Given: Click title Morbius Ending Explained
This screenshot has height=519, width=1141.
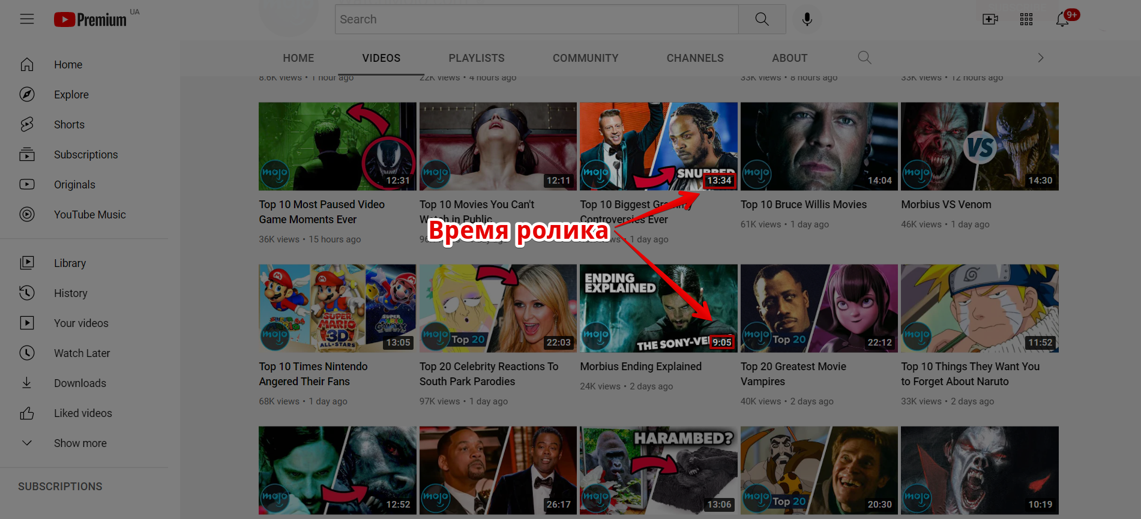Looking at the screenshot, I should click(x=640, y=367).
